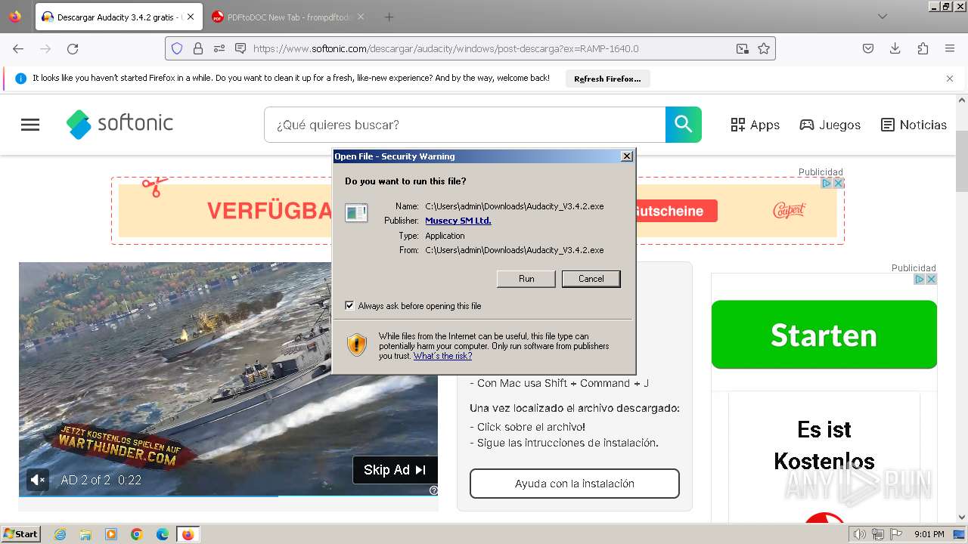Open the Pocket save icon
Screen dimensions: 968x544
868,48
